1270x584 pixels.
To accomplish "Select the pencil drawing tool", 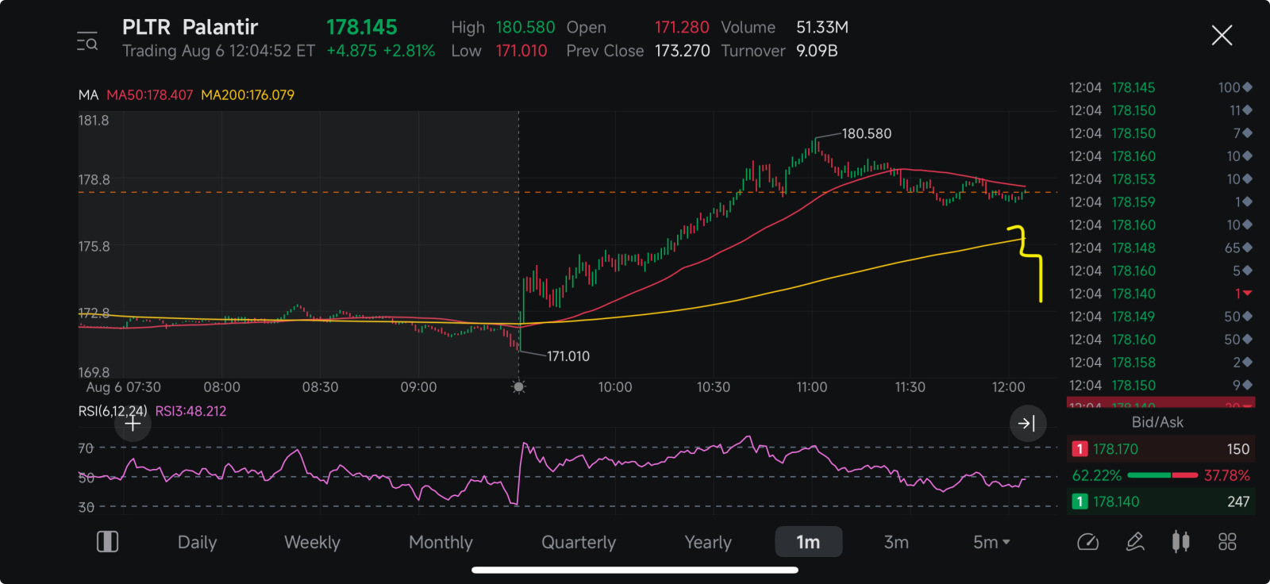I will tap(1135, 542).
